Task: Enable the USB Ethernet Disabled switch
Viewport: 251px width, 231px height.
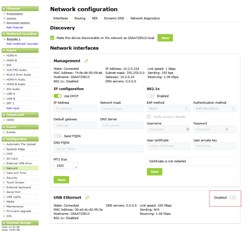Action: coord(233,198)
